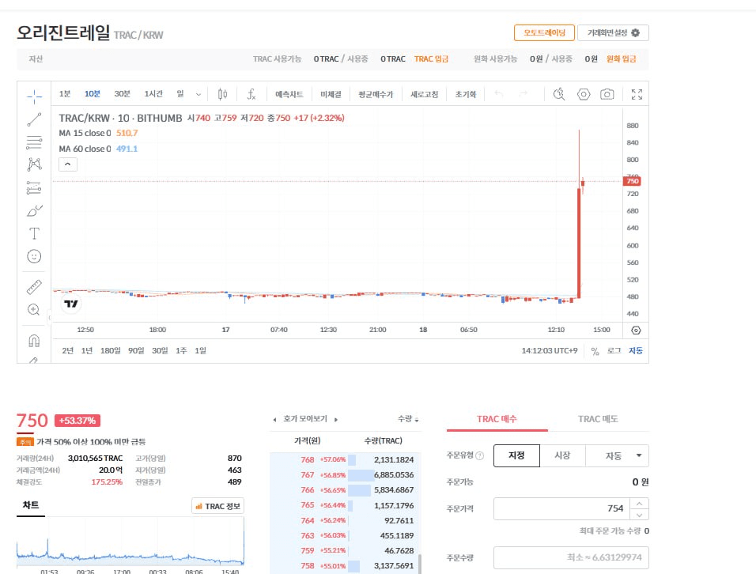Click the 주문수량 quantity input field
Viewport: 756px width, 574px height.
(x=571, y=557)
